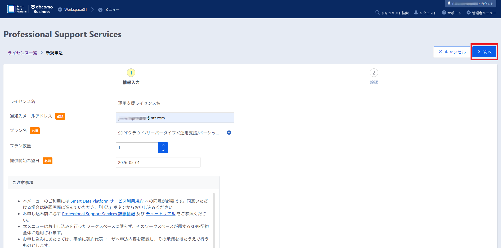Click the 提供開始希望日 date field
Image resolution: width=501 pixels, height=248 pixels.
(158, 162)
